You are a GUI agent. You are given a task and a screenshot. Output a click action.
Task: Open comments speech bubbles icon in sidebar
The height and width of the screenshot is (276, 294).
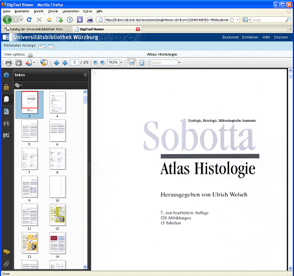(6, 252)
